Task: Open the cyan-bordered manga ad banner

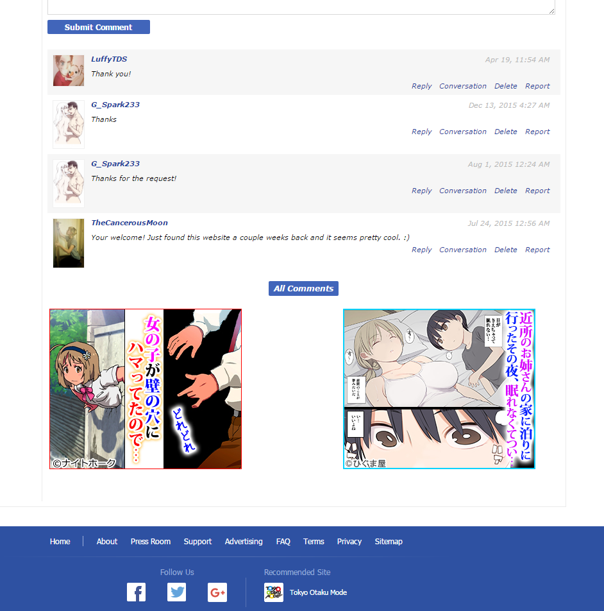Action: point(439,389)
